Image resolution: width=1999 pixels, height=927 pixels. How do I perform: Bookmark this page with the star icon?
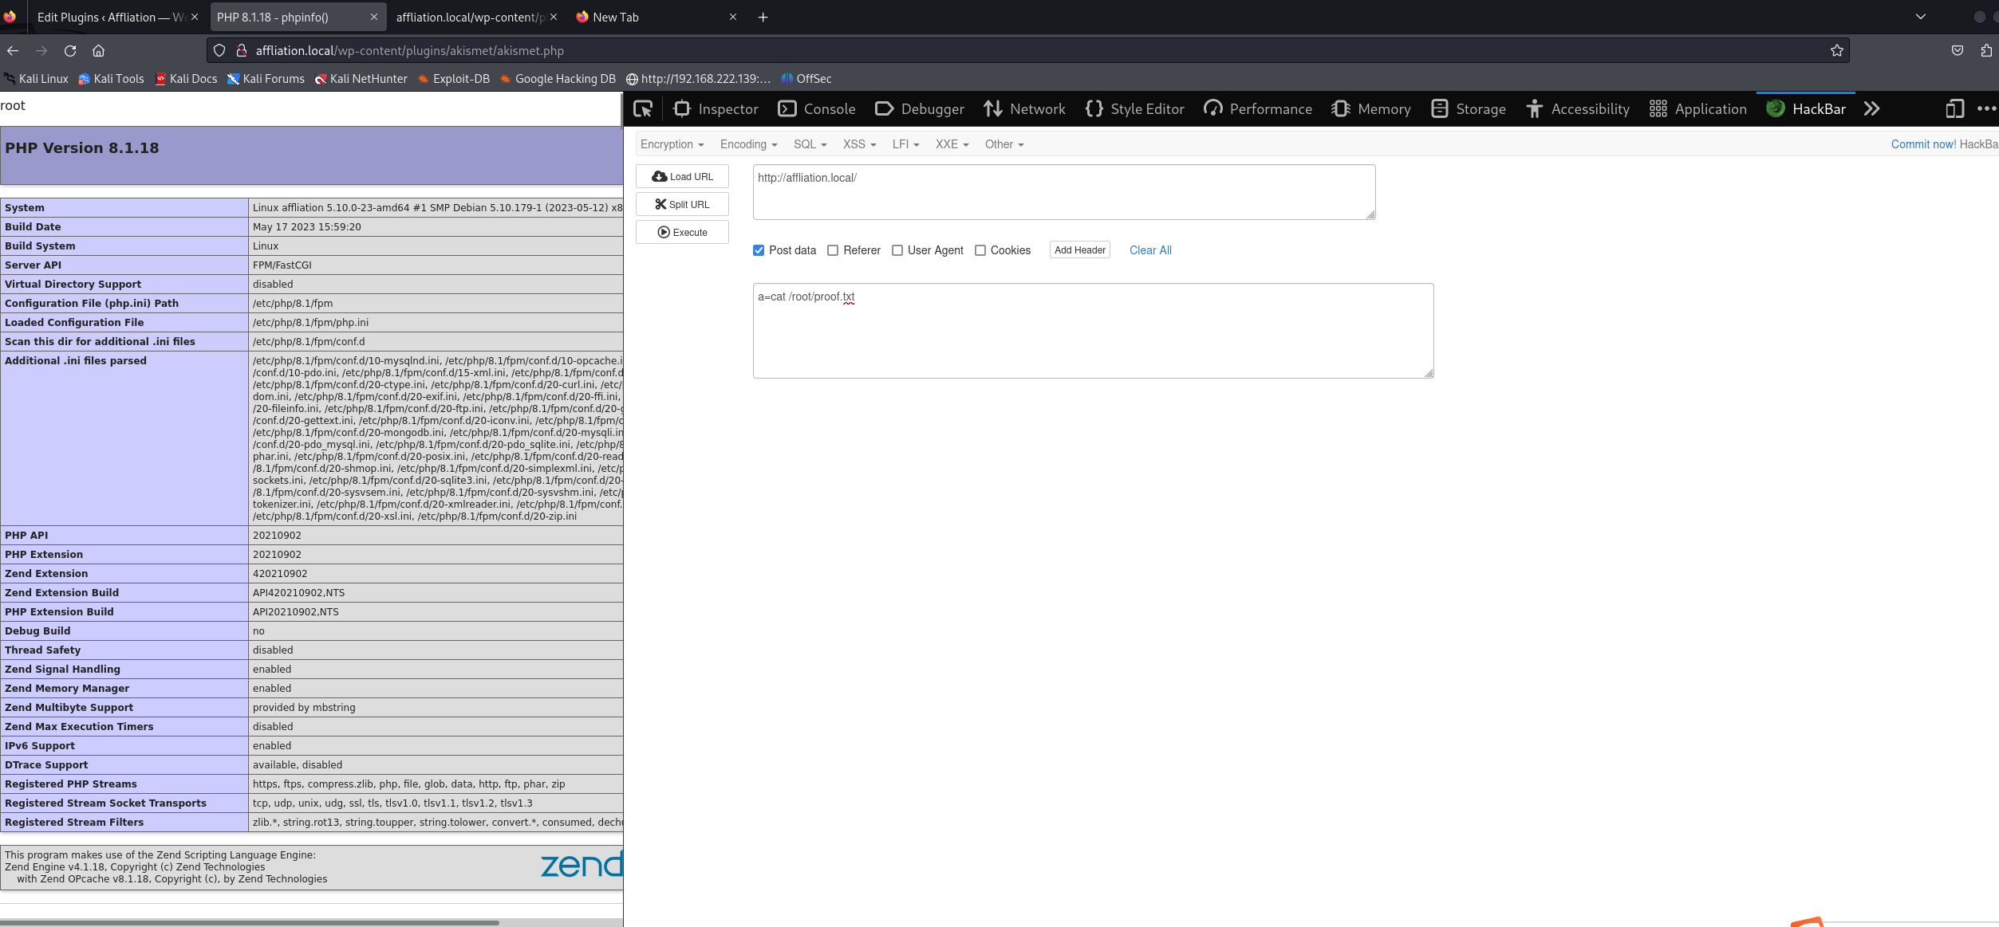tap(1837, 51)
